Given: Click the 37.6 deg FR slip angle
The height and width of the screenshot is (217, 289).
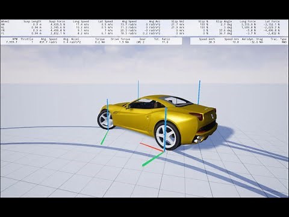Looking at the screenshot, I should 225,30.
